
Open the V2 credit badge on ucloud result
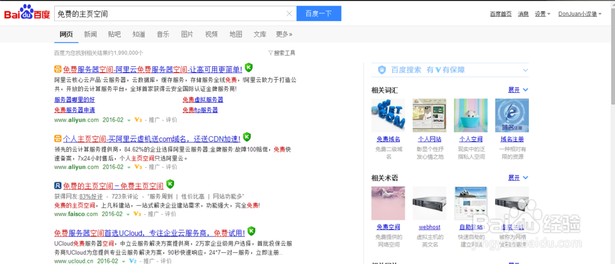coord(133,261)
